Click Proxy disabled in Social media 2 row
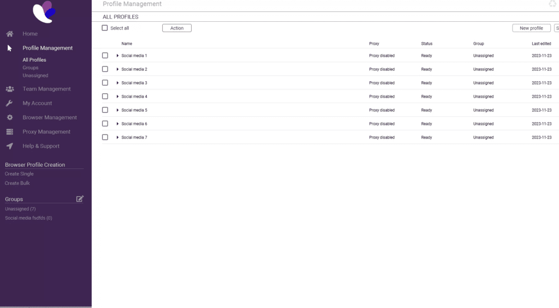 [x=382, y=69]
